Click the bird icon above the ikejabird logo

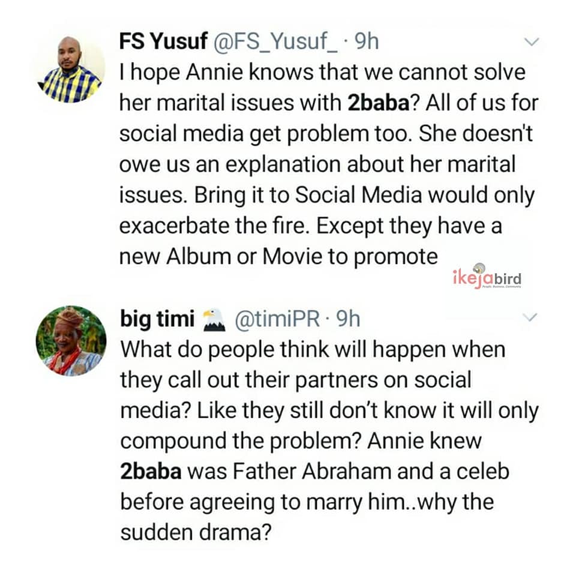coord(479,268)
